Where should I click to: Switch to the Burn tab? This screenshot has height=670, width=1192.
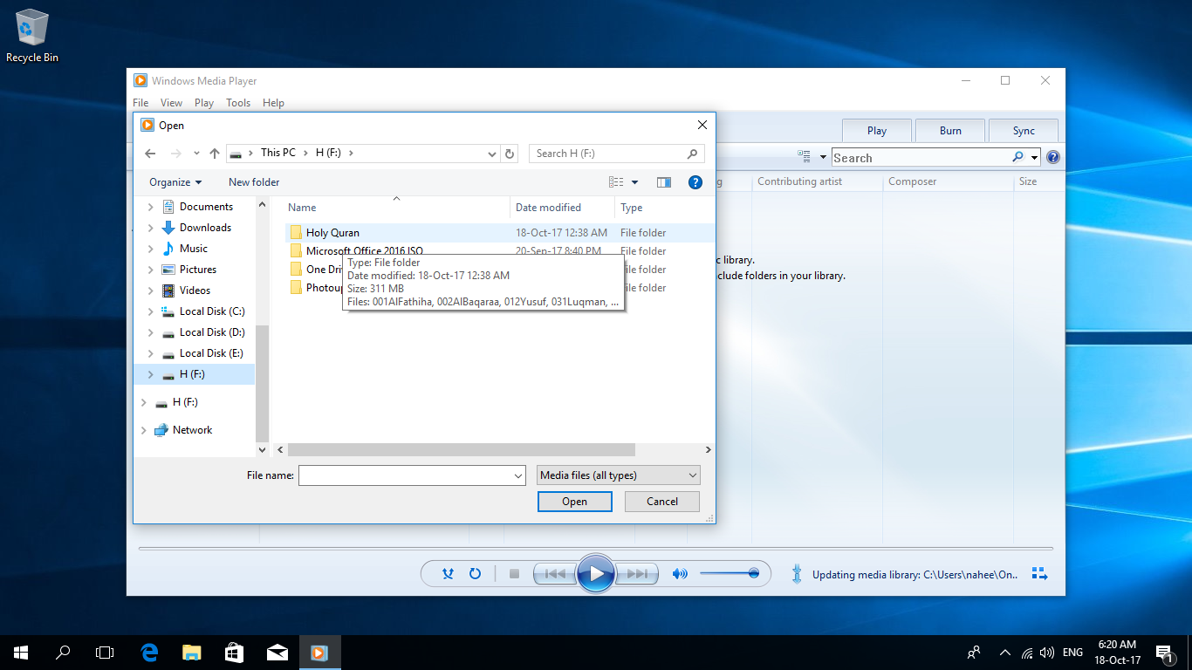point(950,131)
